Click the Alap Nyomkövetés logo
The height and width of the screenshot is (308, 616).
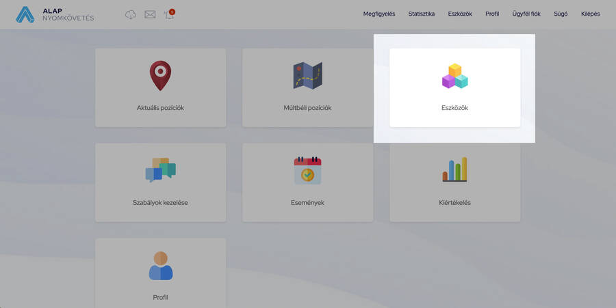[55, 14]
